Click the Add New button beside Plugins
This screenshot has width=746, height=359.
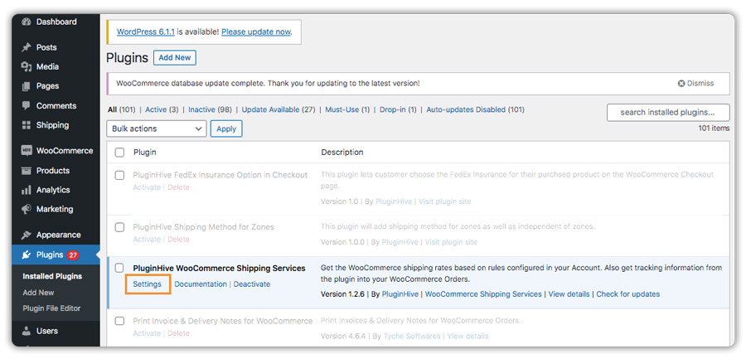point(175,57)
